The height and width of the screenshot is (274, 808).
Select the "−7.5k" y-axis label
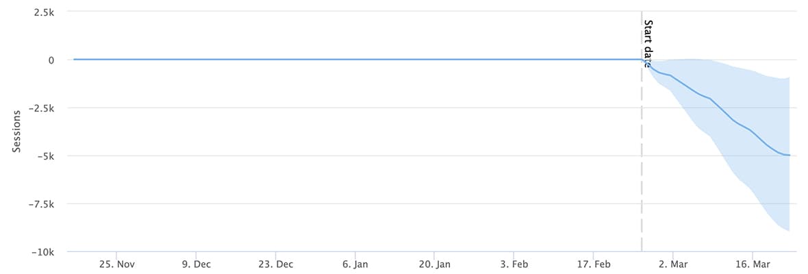(42, 204)
